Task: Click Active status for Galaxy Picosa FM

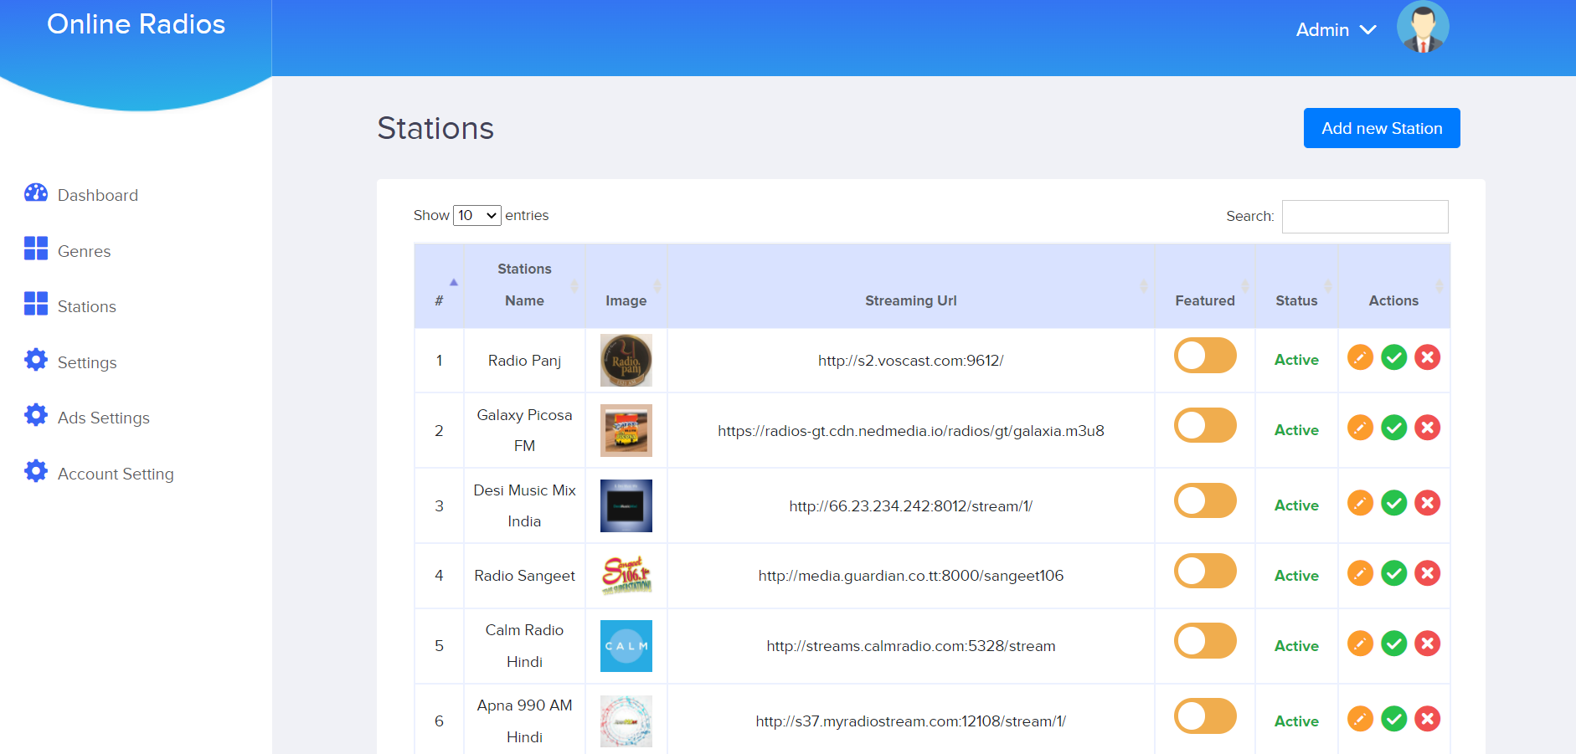Action: pyautogui.click(x=1296, y=430)
